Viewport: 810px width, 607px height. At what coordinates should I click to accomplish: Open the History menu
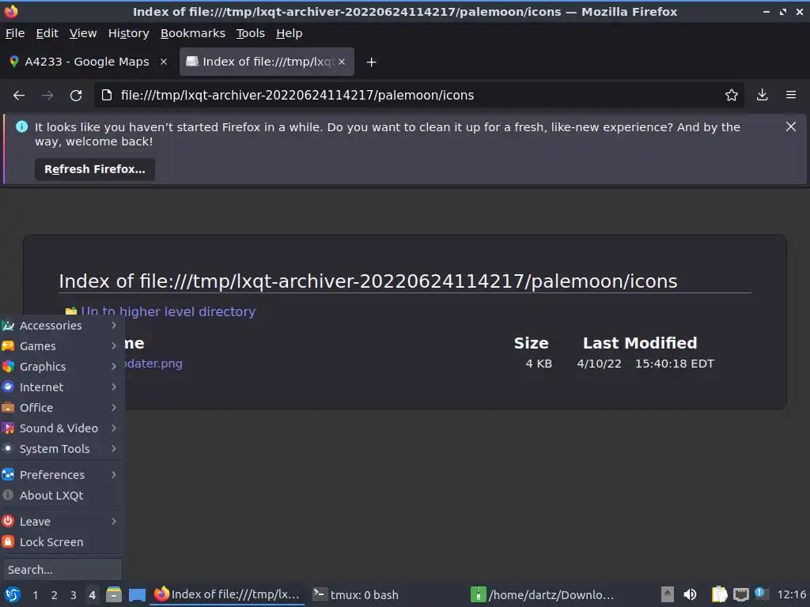(129, 33)
